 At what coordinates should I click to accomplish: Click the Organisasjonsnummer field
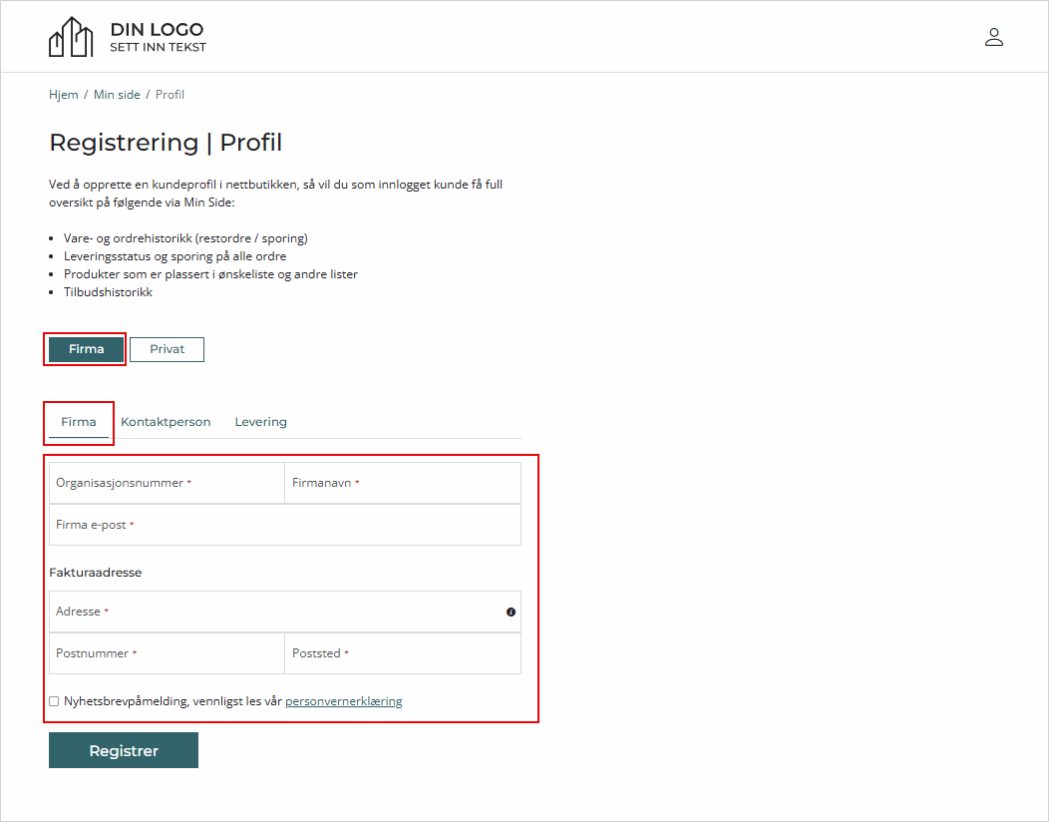point(167,483)
